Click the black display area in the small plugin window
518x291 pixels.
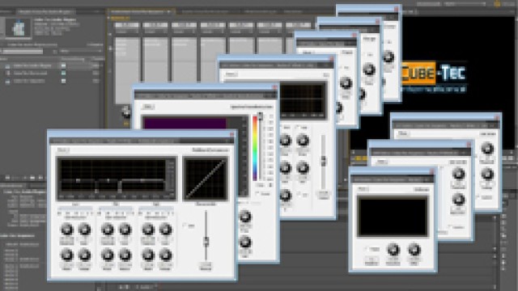click(393, 217)
